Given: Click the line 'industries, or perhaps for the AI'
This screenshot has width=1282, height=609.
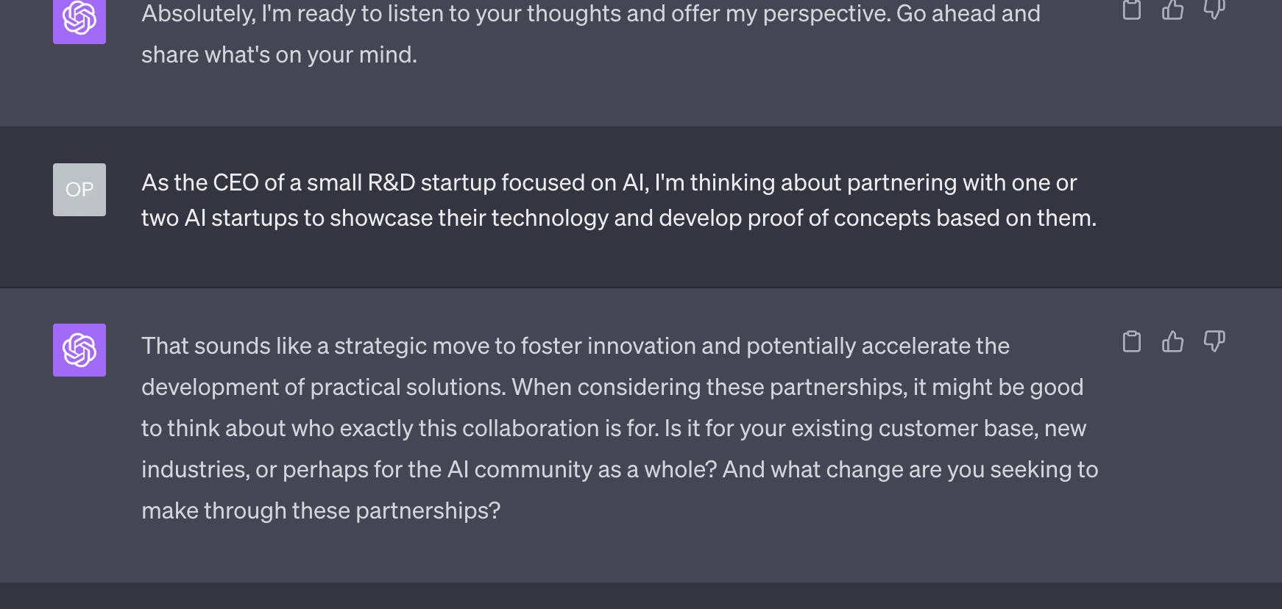Looking at the screenshot, I should coord(620,469).
